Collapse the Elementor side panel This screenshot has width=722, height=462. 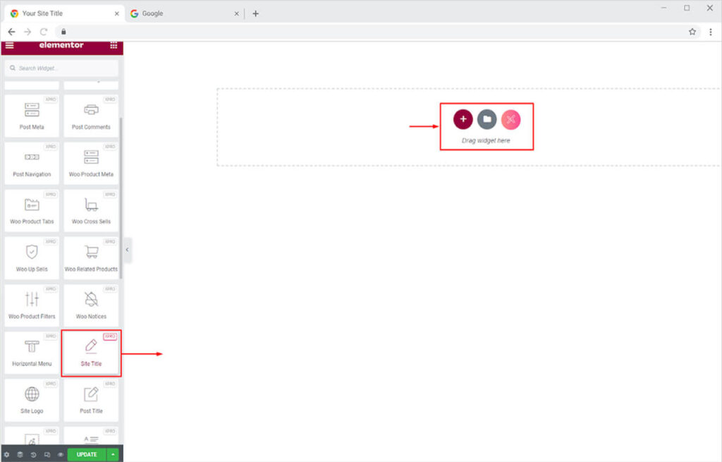pos(127,249)
